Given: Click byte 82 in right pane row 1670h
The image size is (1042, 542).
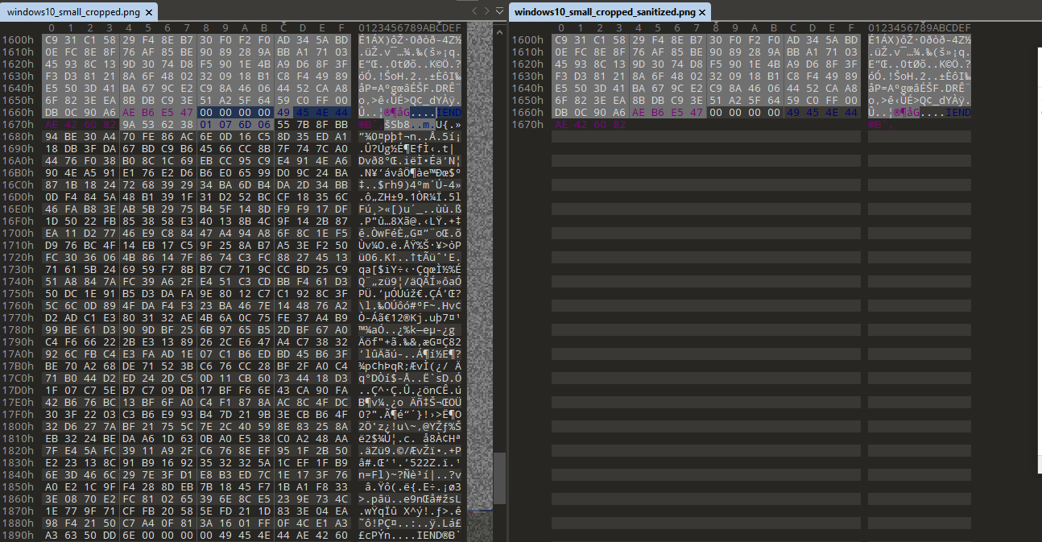Looking at the screenshot, I should pyautogui.click(x=619, y=125).
